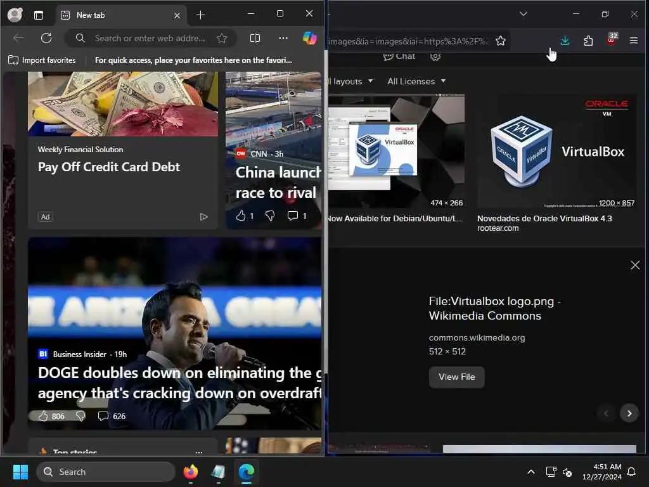
Task: Open the notifications bell
Action: (631, 472)
